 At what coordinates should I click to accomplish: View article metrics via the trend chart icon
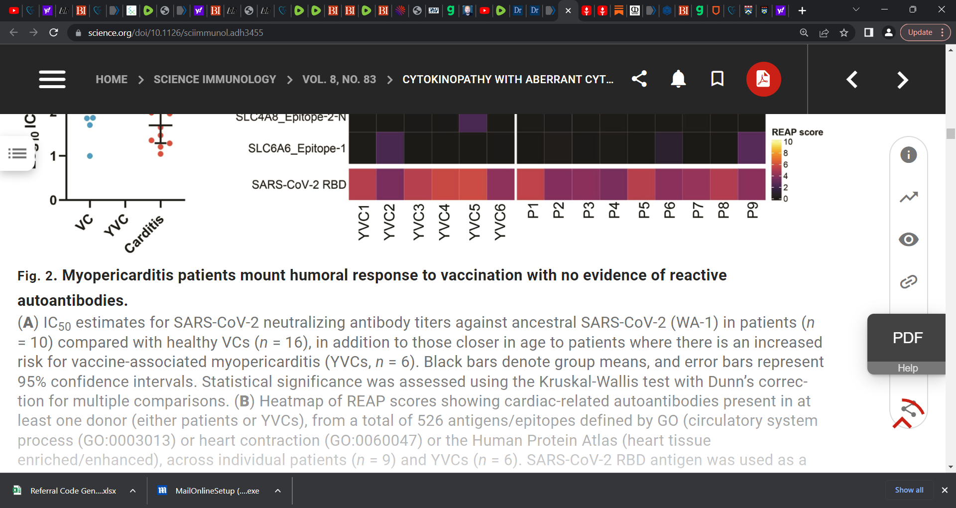pyautogui.click(x=909, y=197)
